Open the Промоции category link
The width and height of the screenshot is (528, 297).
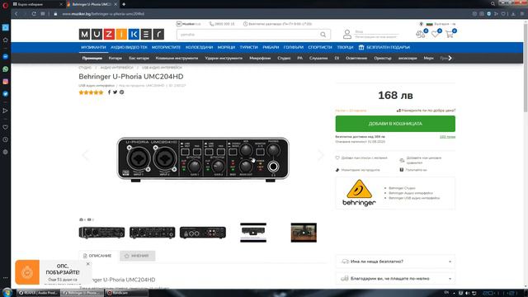click(92, 59)
